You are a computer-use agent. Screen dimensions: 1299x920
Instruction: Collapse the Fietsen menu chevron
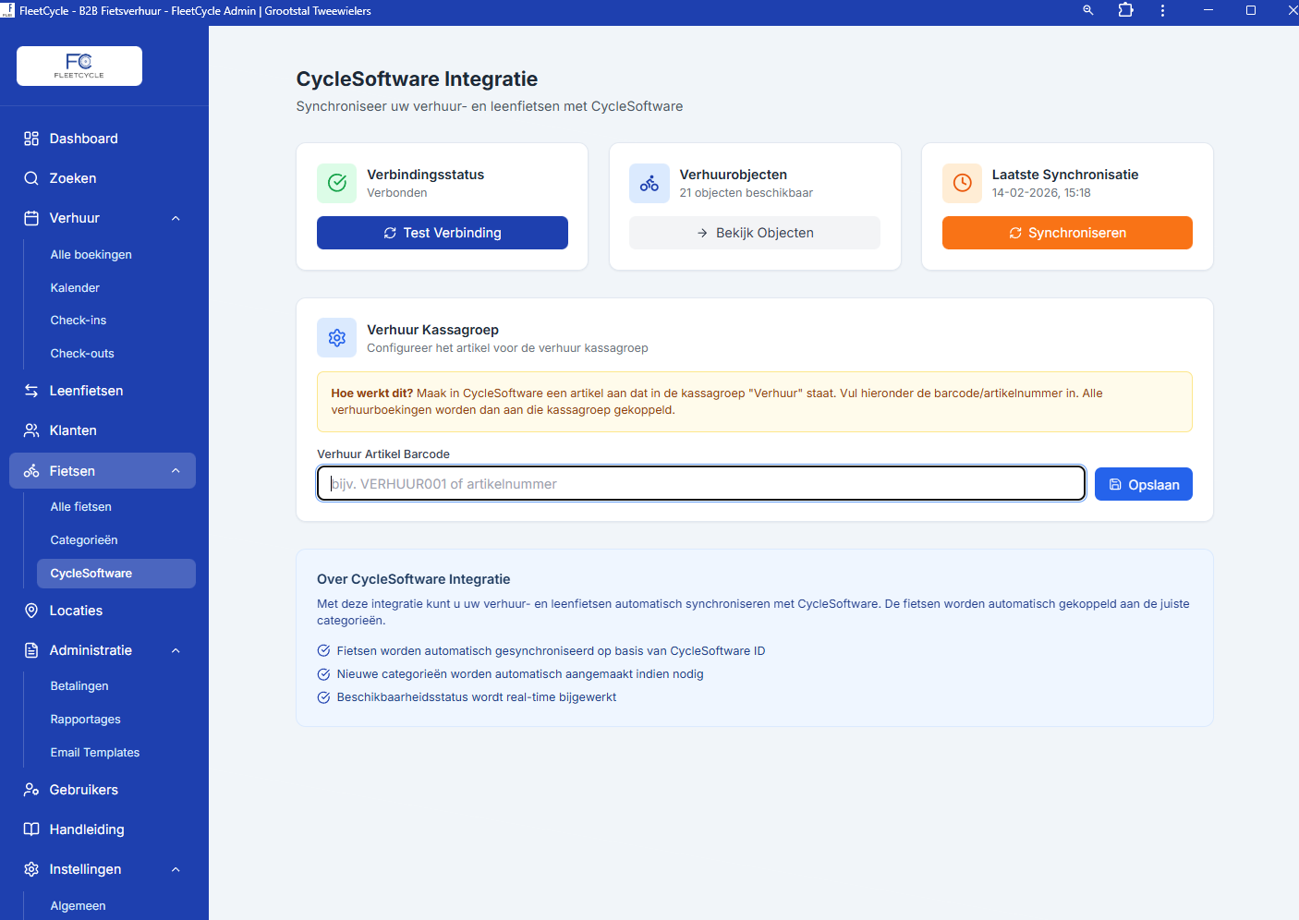coord(176,470)
